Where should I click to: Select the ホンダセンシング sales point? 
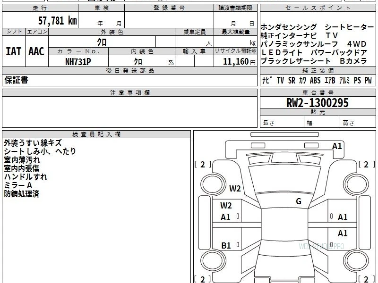[x=289, y=27]
